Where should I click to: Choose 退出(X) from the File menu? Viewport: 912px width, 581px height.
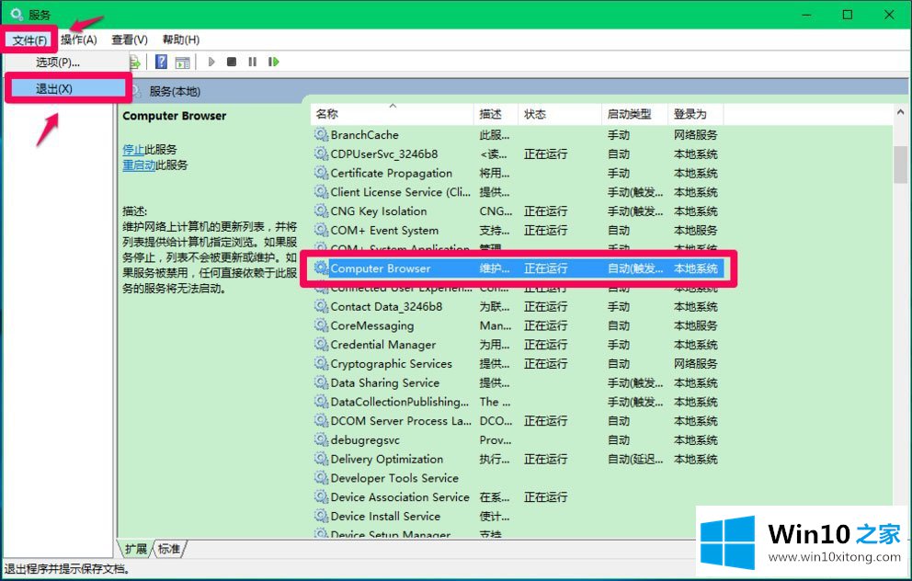tap(54, 89)
